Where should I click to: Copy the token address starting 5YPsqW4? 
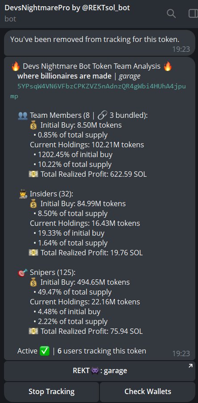click(x=98, y=91)
